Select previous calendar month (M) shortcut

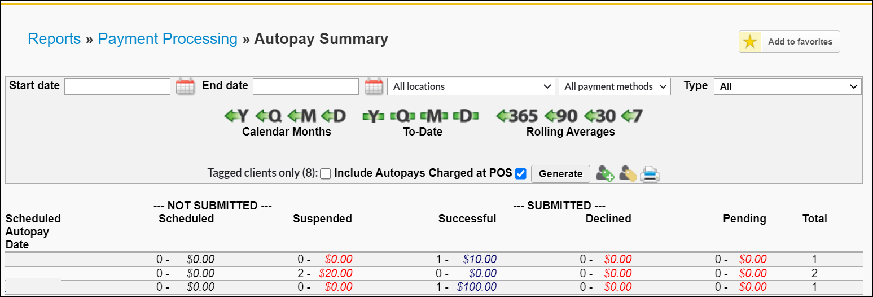pos(302,116)
